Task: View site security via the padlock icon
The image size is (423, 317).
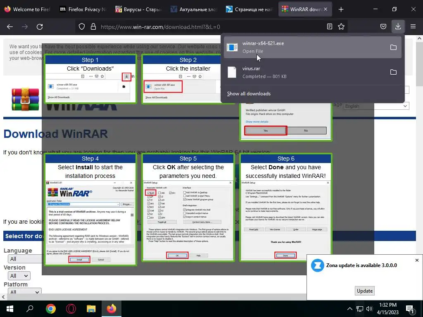Action: click(93, 27)
